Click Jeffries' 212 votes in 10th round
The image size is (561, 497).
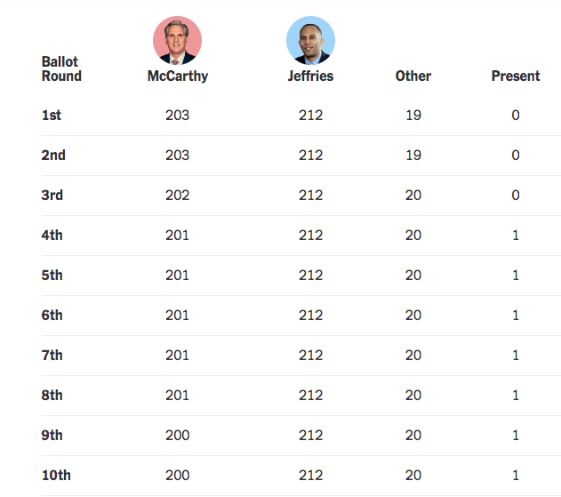310,476
